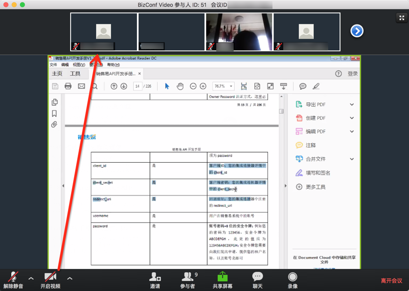Viewport: 409px width, 291px height.
Task: Click the read mode keyboard icon
Action: pos(284,86)
